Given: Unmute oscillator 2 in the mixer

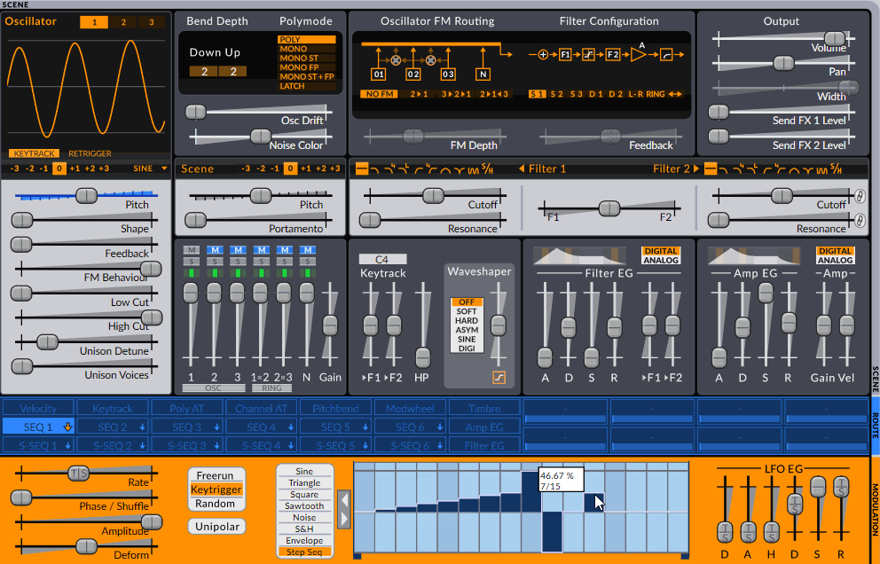Looking at the screenshot, I should (x=215, y=250).
